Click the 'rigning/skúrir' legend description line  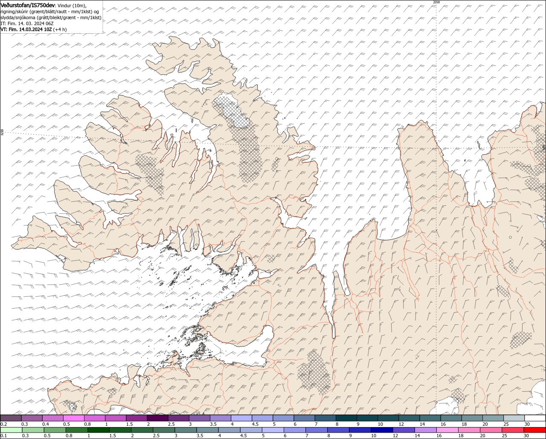50,12
